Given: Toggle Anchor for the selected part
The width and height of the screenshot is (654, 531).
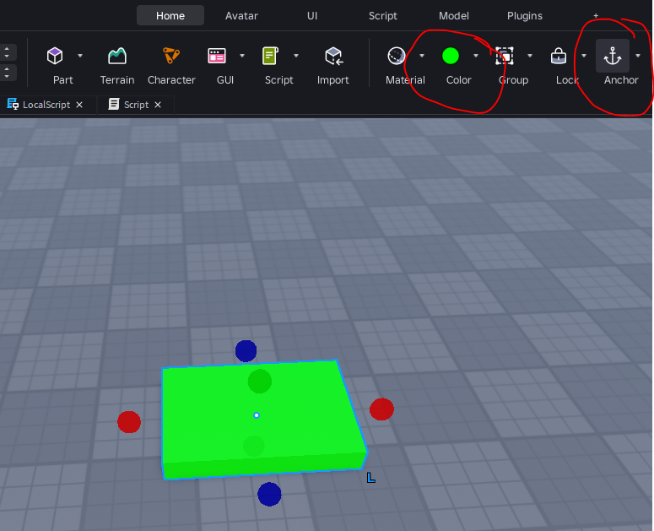Looking at the screenshot, I should (613, 56).
